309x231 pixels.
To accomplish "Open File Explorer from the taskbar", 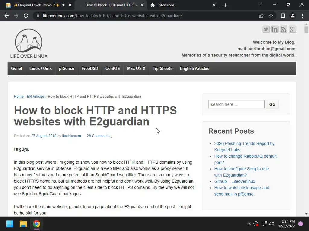I will [x=23, y=224].
